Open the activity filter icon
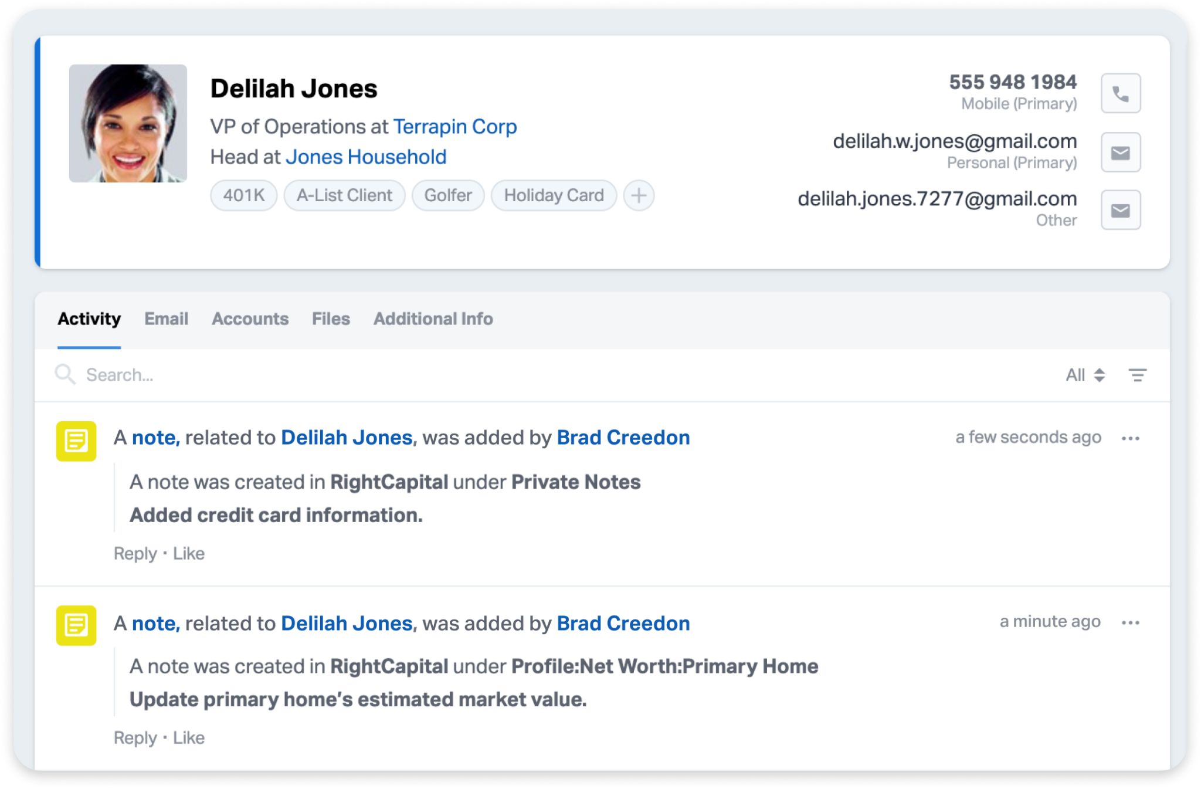The height and width of the screenshot is (789, 1201). click(1138, 374)
